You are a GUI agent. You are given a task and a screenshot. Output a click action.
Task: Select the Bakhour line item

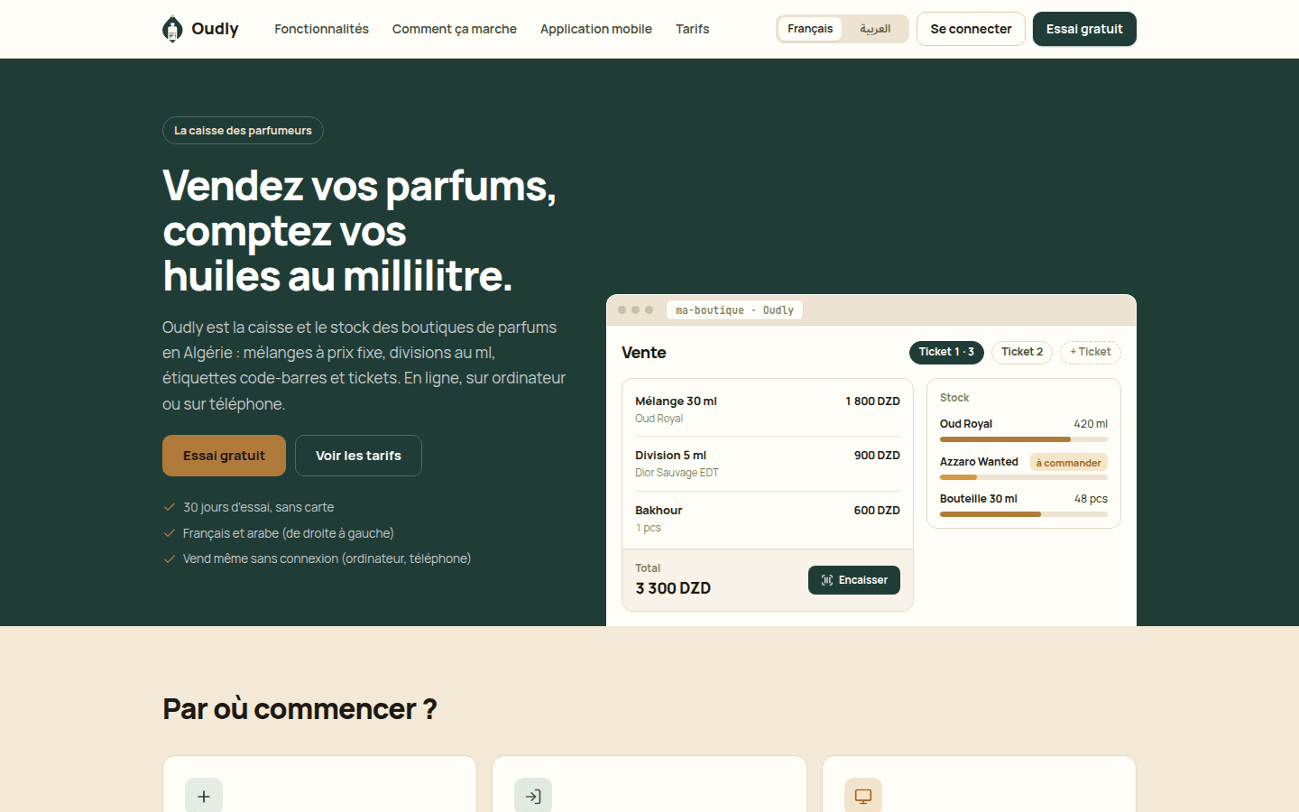(x=768, y=519)
